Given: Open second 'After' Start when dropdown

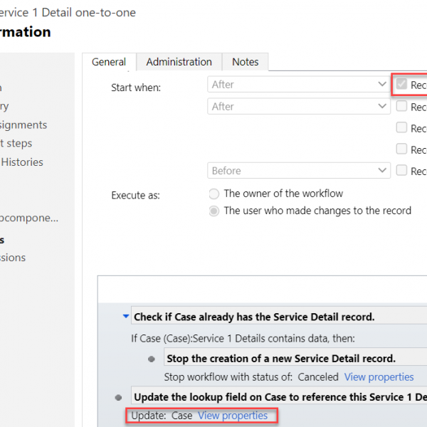Looking at the screenshot, I should click(298, 106).
